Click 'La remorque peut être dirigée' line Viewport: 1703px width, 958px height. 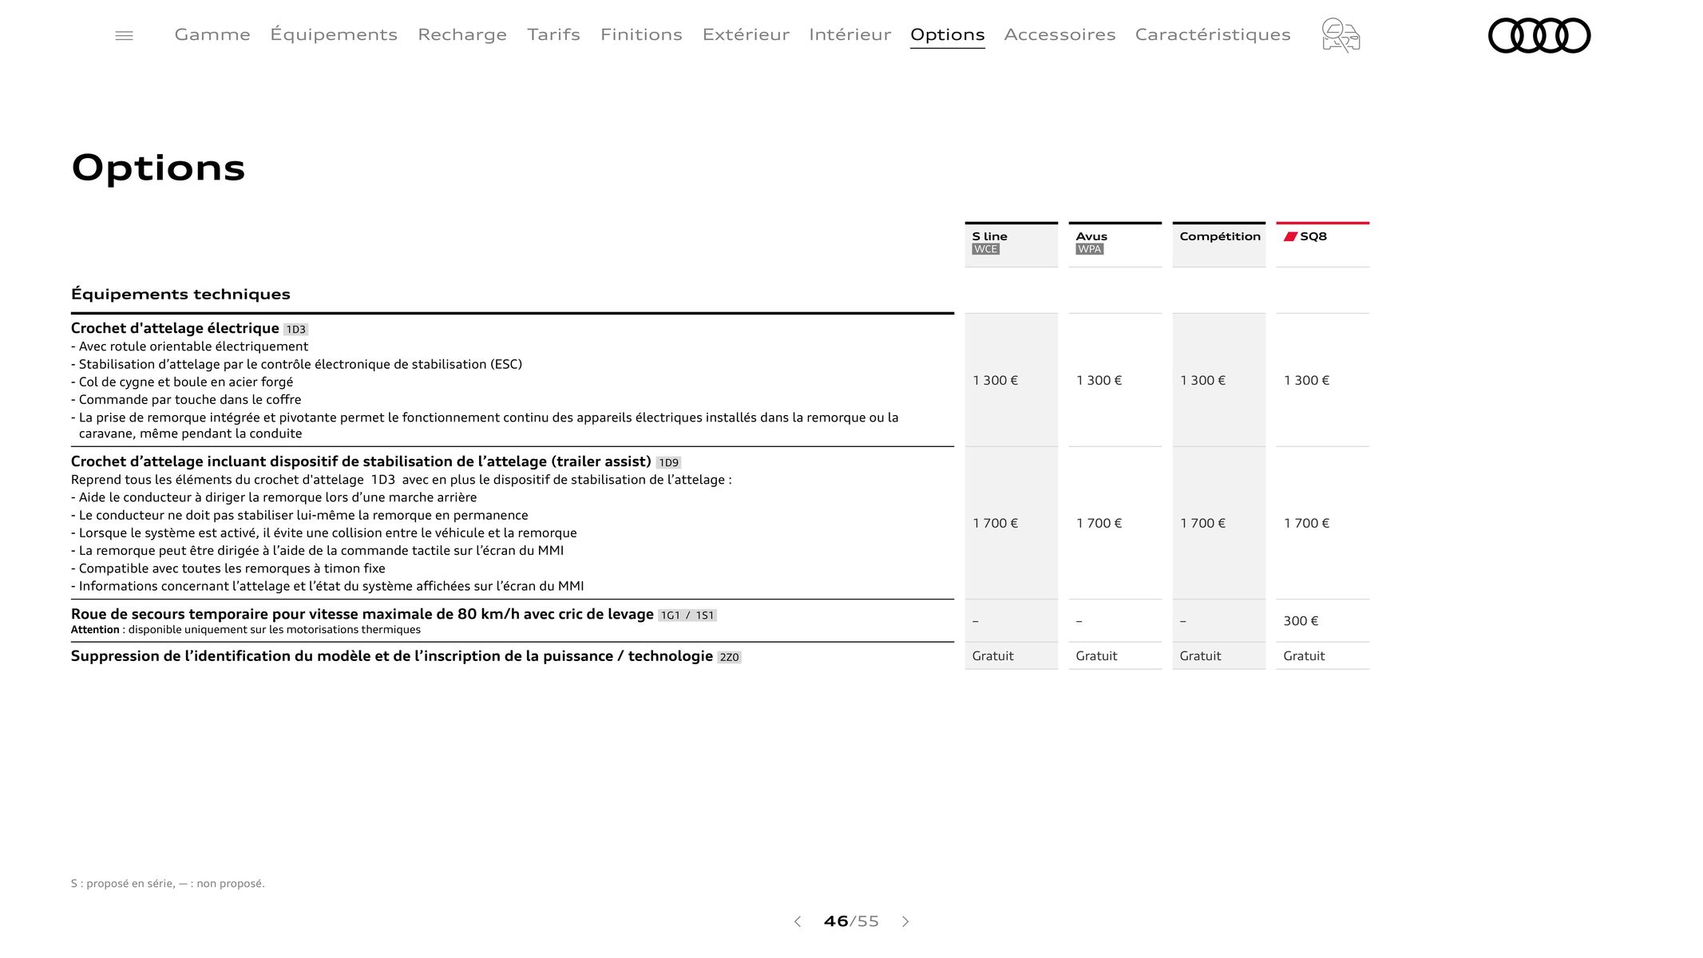(x=318, y=551)
